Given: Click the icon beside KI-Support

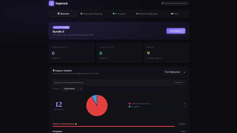Looking at the screenshot, I should click(x=114, y=14).
